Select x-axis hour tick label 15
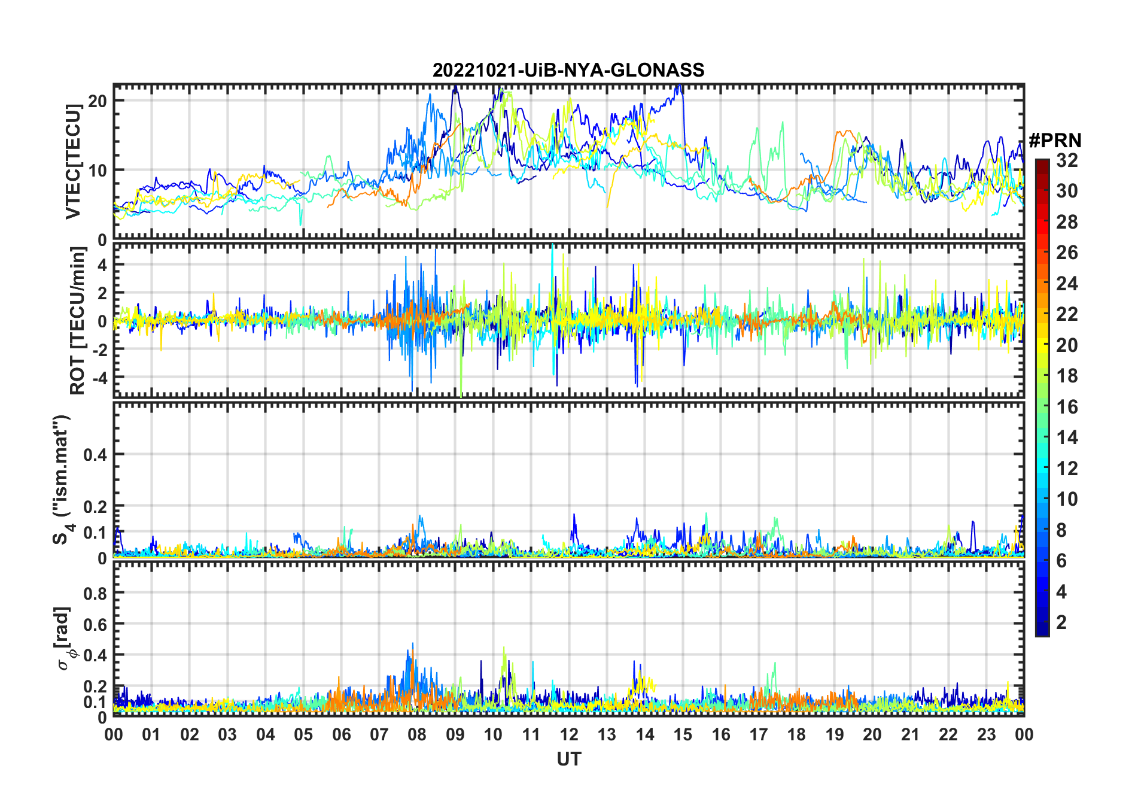The width and height of the screenshot is (1138, 796). coord(683,734)
